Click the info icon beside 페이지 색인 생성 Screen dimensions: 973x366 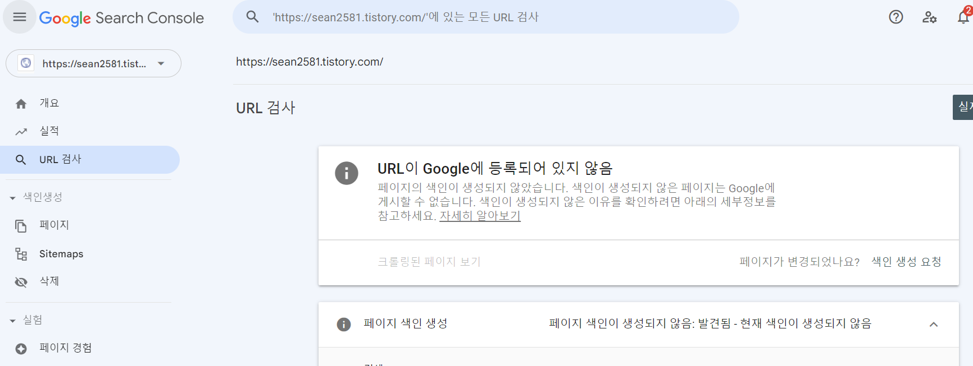coord(343,324)
